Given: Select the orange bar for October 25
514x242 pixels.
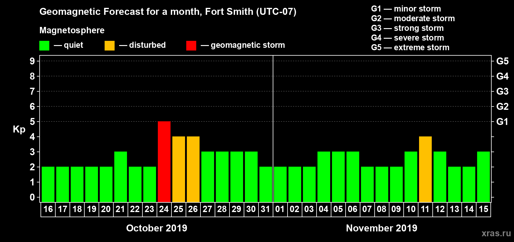Looking at the screenshot, I should coord(179,169).
